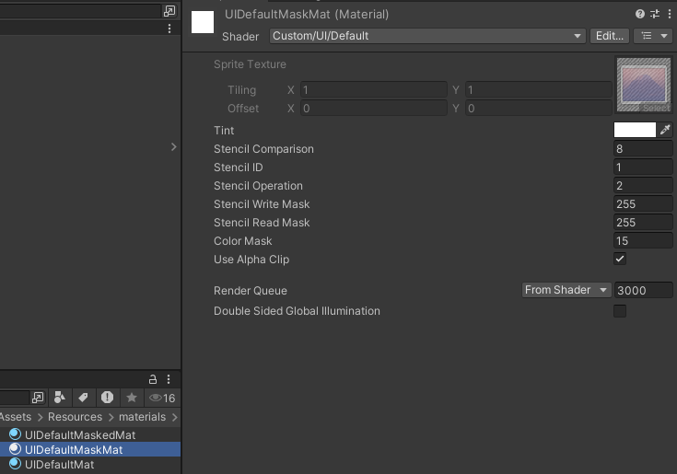Pick Tint color with the eyedropper
Image resolution: width=677 pixels, height=474 pixels.
665,131
